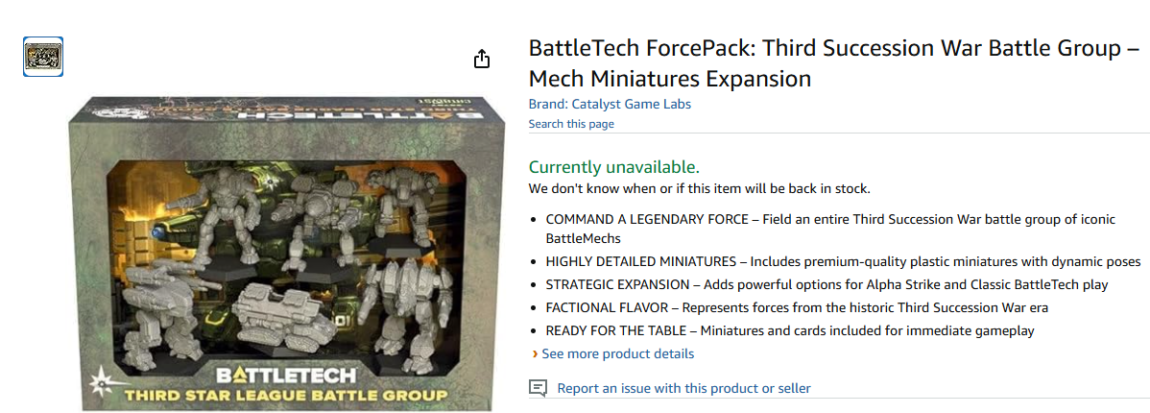Screen dimensions: 1150x413
Task: Click the small orange chevron before See more
Action: coord(535,354)
